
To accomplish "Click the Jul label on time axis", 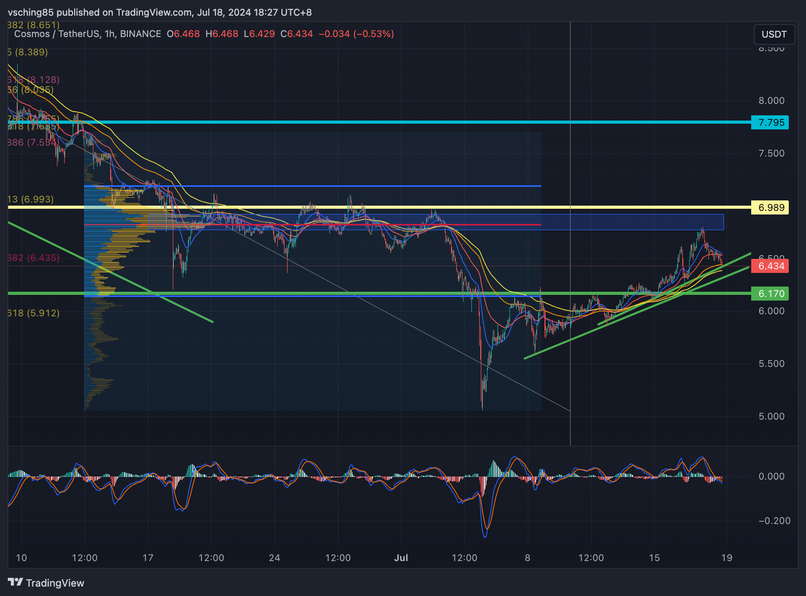I will tap(401, 558).
